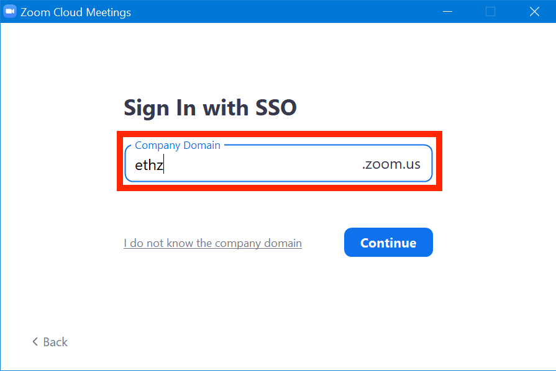
Task: Open 'I do not know the company domain'
Action: (x=212, y=243)
